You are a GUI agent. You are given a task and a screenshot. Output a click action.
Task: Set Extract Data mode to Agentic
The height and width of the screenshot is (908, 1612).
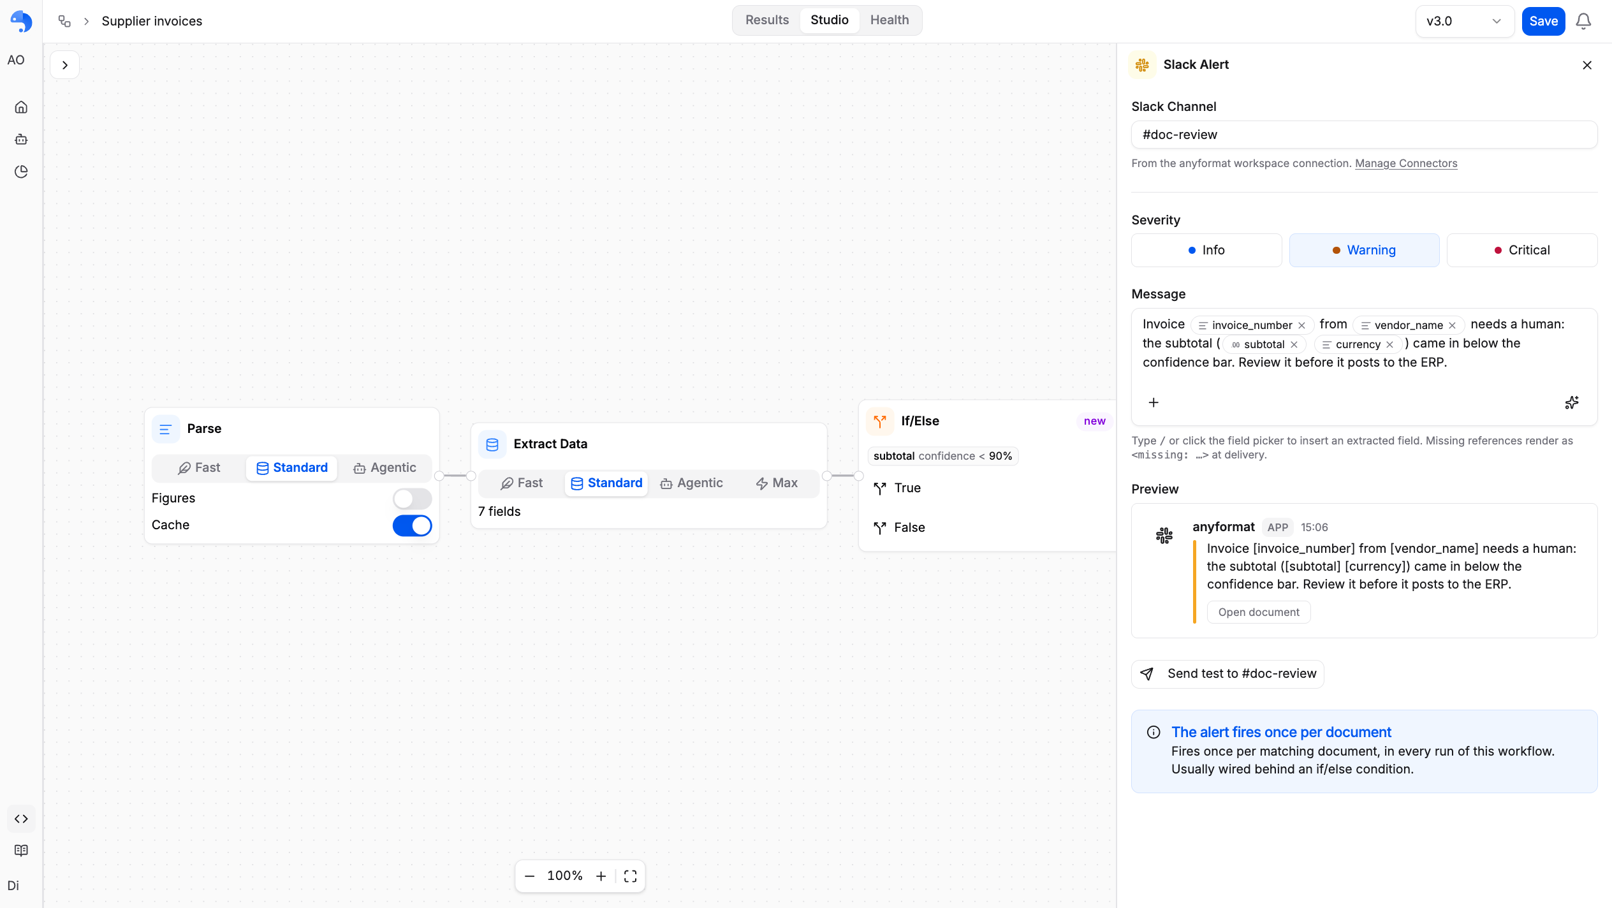[692, 483]
